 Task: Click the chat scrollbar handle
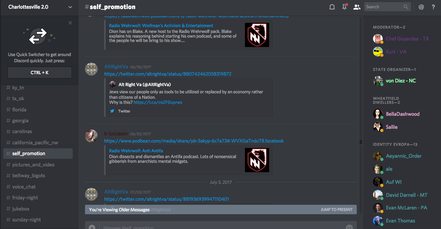tap(361, 142)
